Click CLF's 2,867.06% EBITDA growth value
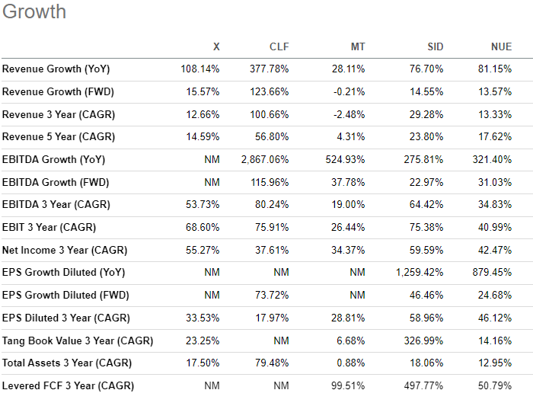Image resolution: width=533 pixels, height=406 pixels. (265, 160)
